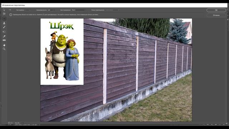The image size is (229, 129).
Task: Click the pasted Shrek poster selection
Action: point(62,52)
